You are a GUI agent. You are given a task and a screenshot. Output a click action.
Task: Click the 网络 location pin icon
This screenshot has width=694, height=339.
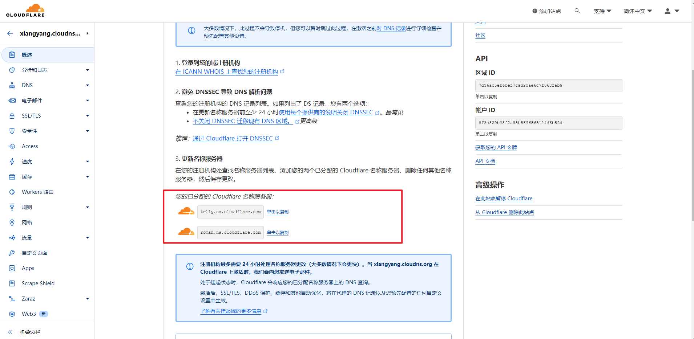point(12,222)
